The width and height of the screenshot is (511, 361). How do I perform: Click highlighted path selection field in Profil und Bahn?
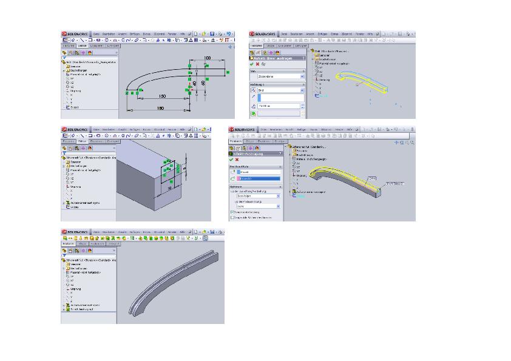click(259, 178)
